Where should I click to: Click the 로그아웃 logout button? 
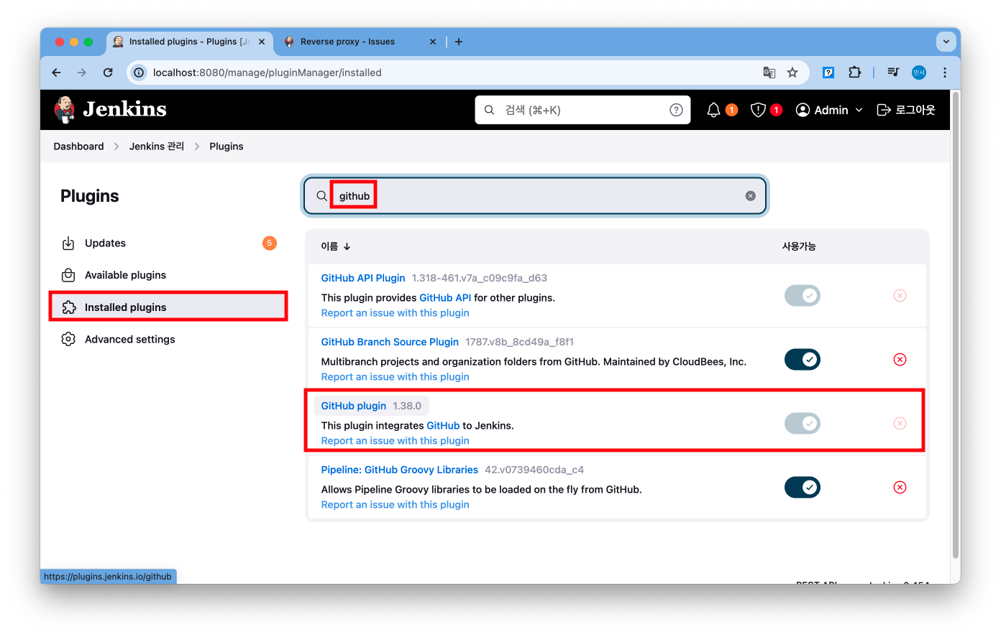pos(906,110)
